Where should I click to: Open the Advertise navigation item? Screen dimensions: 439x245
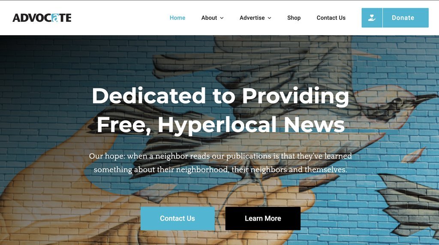pyautogui.click(x=252, y=18)
